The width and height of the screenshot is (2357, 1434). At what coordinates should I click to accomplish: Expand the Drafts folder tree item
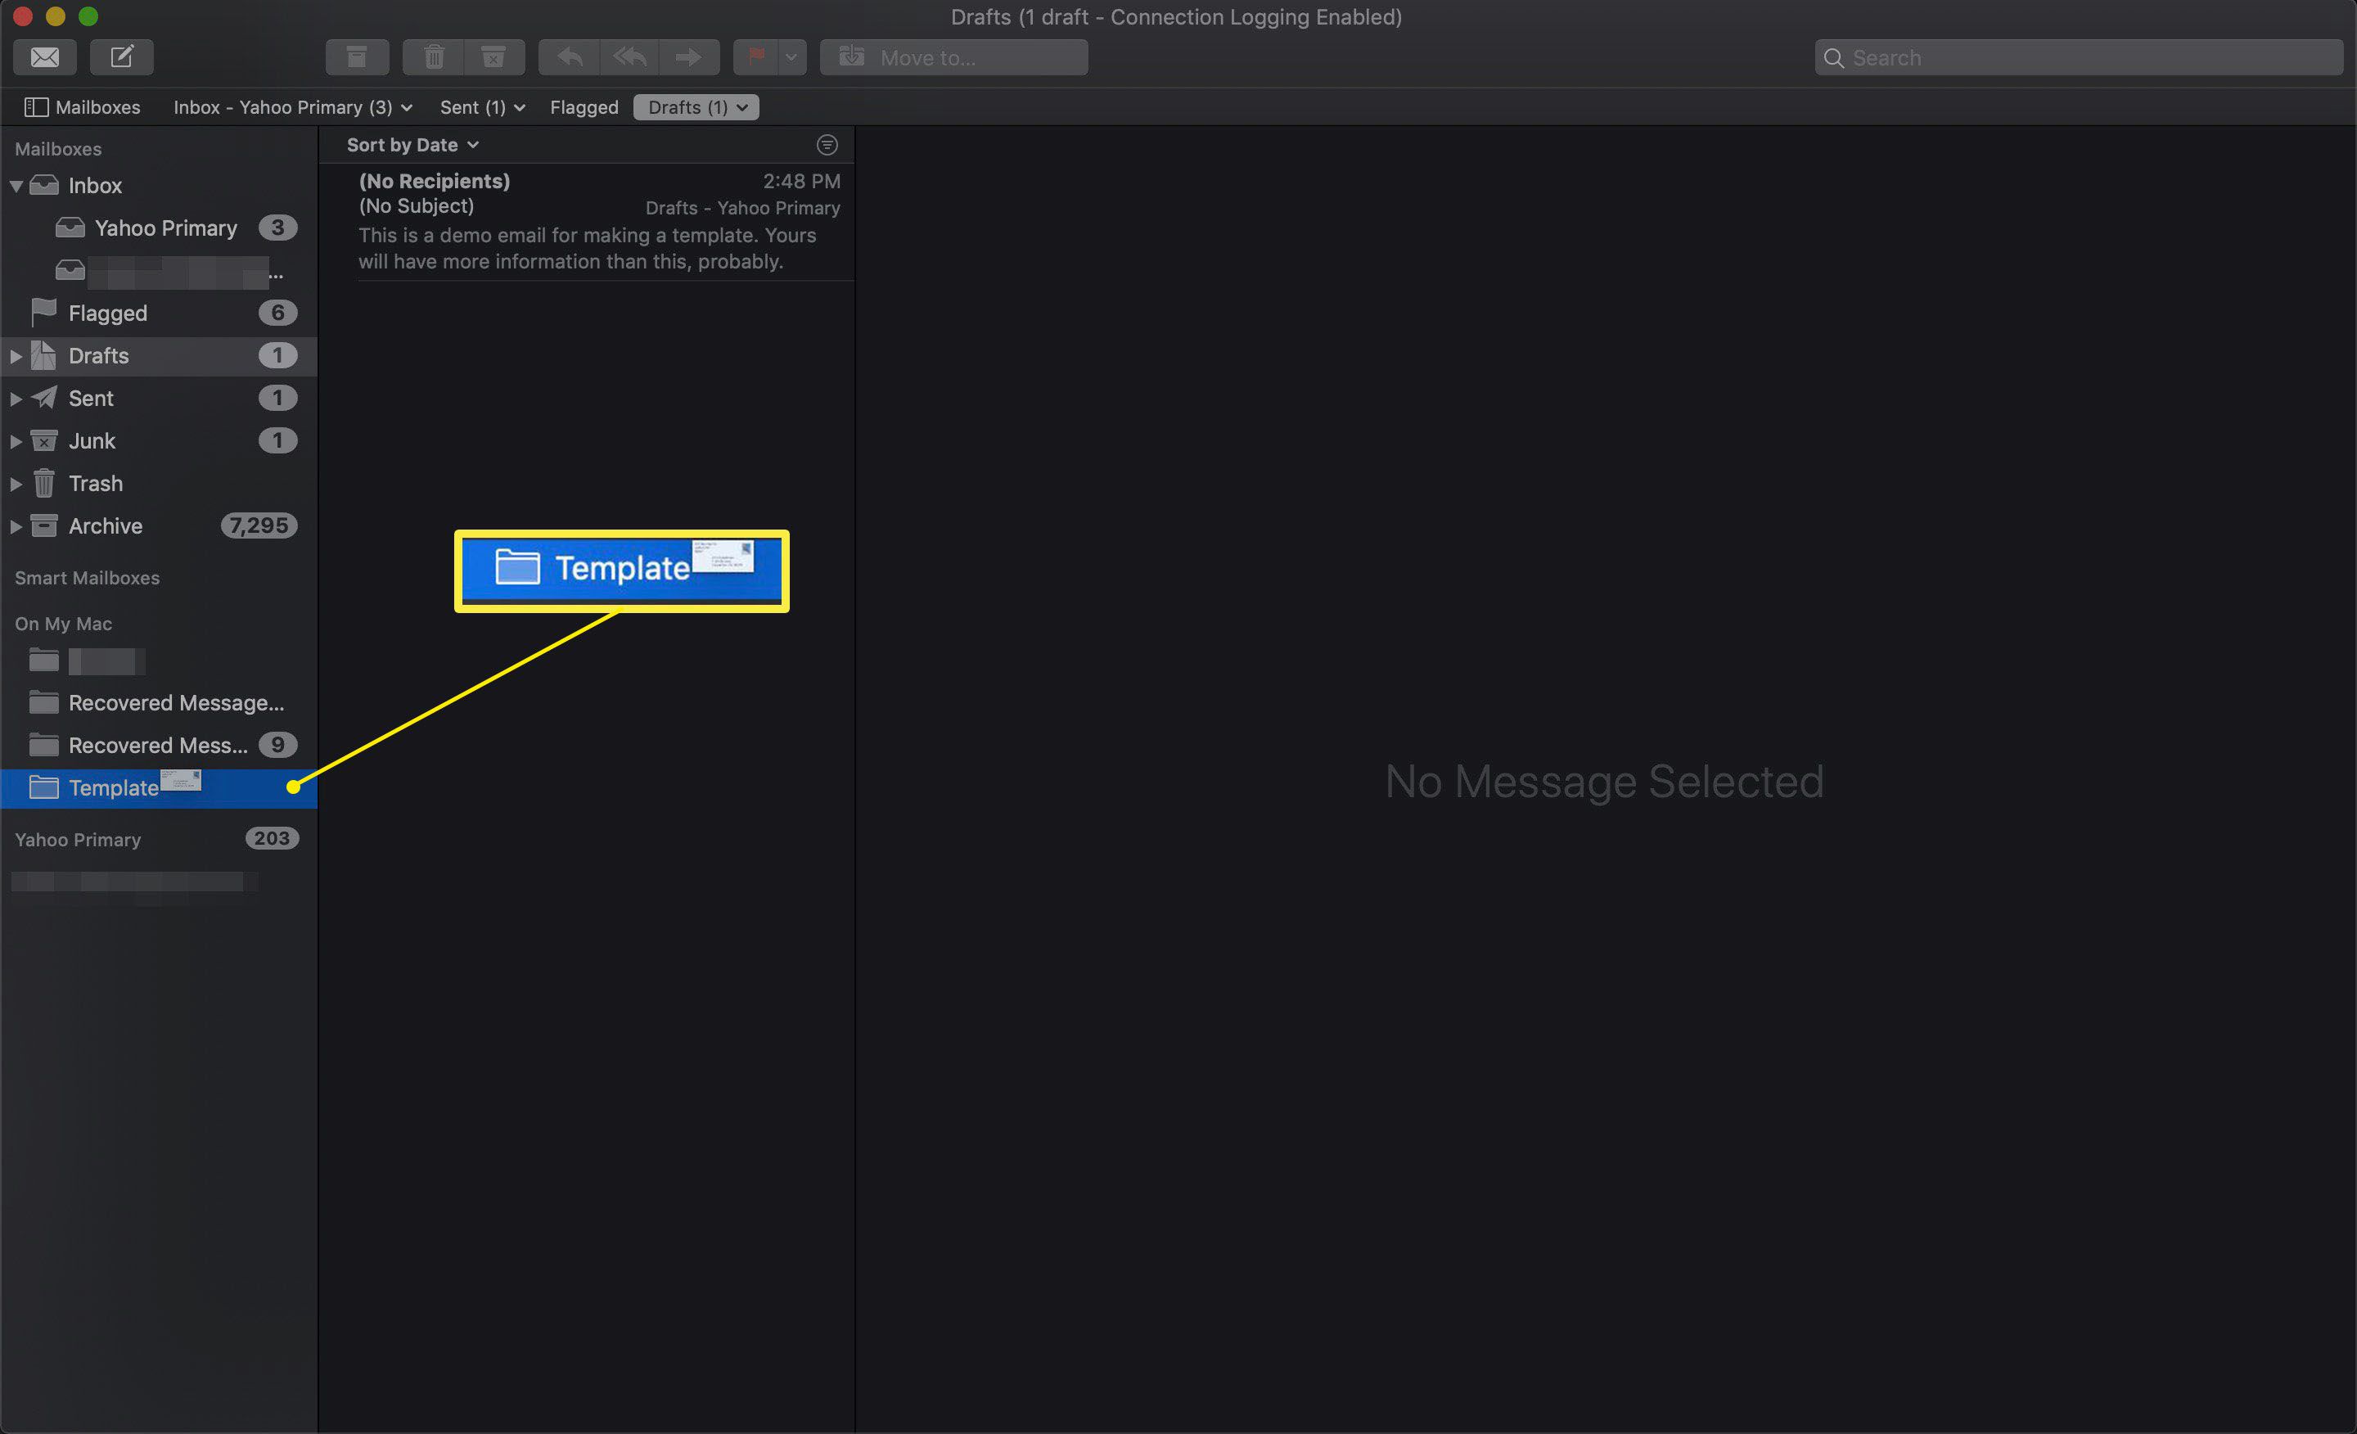[x=16, y=355]
